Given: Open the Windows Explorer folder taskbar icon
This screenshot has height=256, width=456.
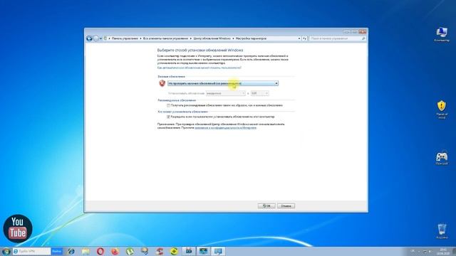Looking at the screenshot, I should pos(85,251).
